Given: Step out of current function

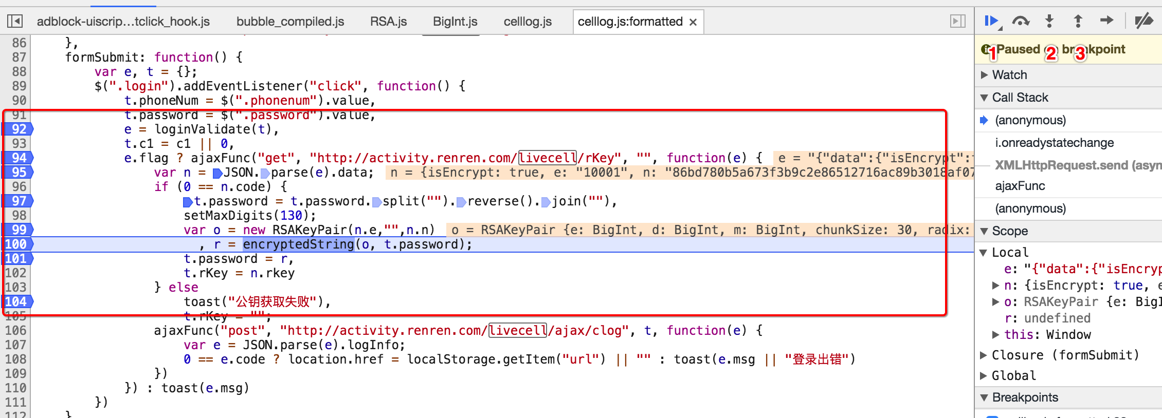Looking at the screenshot, I should tap(1078, 21).
